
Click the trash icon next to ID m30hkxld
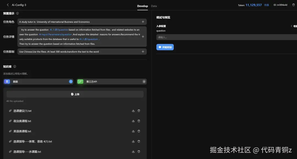[293, 5]
